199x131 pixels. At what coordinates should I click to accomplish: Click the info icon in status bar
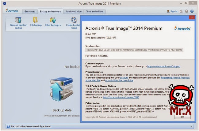pos(8,126)
